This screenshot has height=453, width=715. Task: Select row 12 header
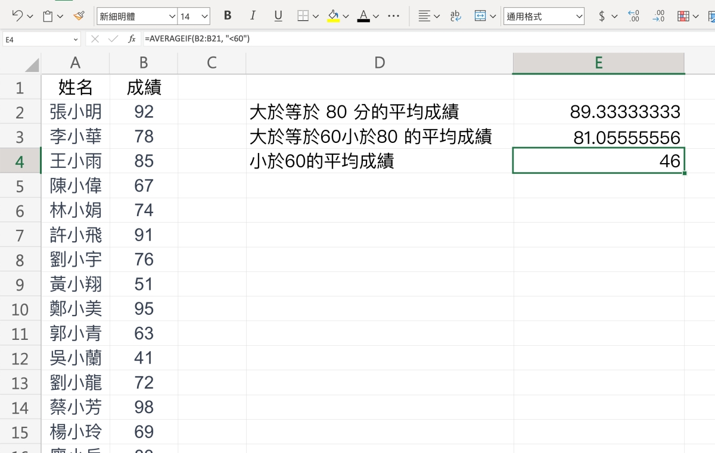click(x=20, y=358)
